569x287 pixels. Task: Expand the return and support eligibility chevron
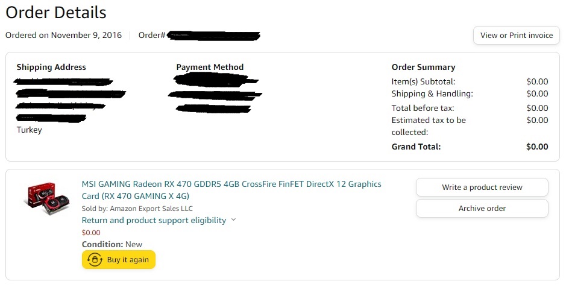[x=234, y=220]
